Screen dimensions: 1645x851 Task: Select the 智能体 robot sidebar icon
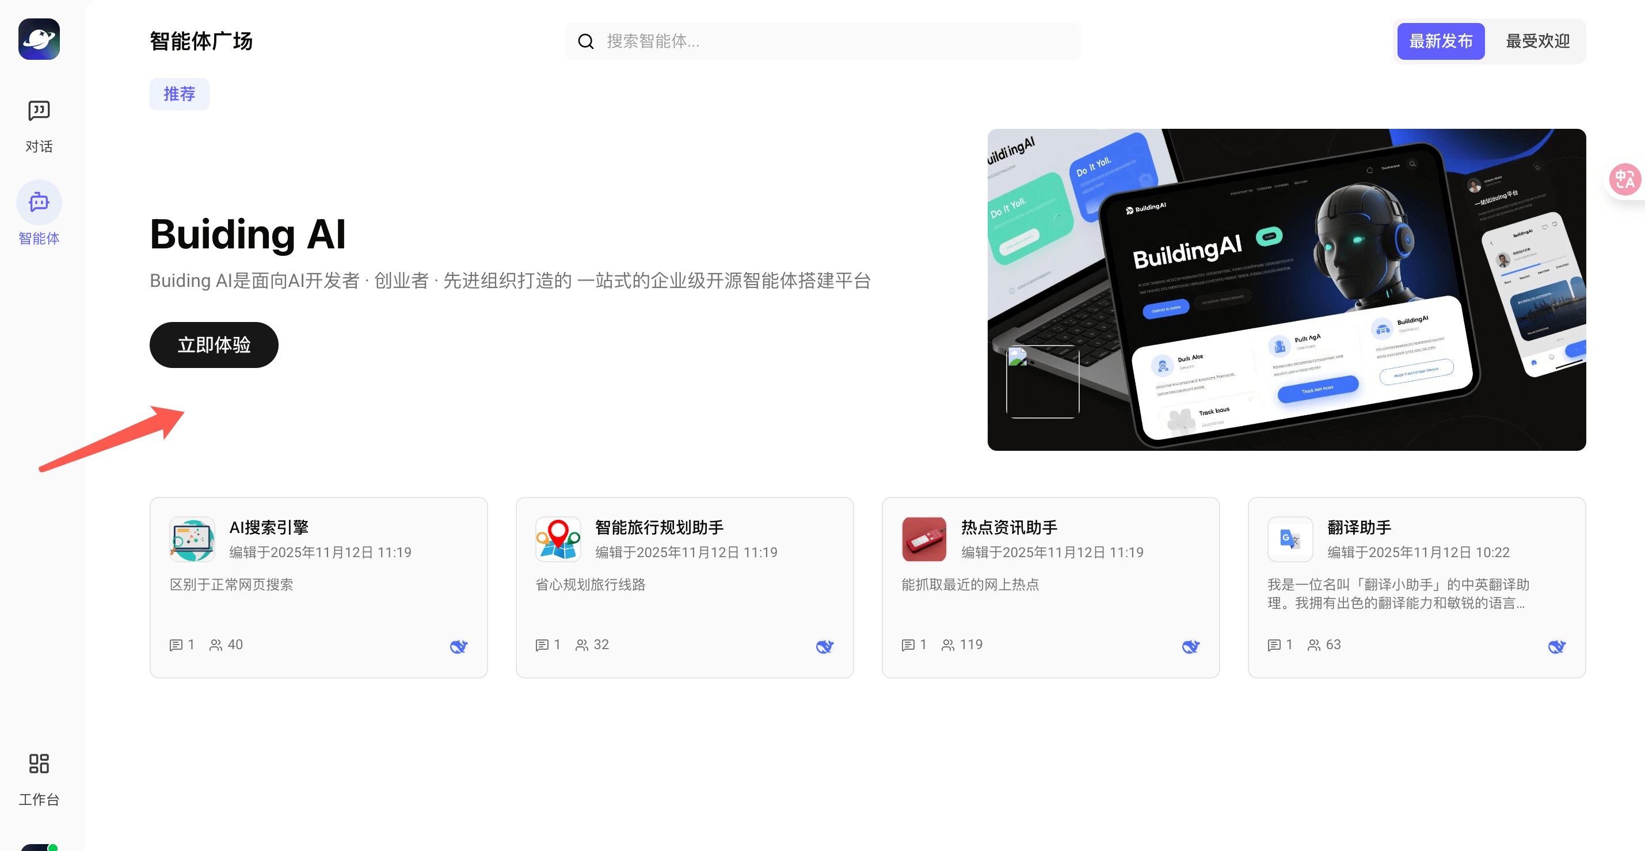pos(39,203)
